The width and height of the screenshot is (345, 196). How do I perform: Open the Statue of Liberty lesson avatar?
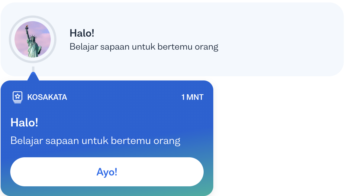[x=33, y=39]
